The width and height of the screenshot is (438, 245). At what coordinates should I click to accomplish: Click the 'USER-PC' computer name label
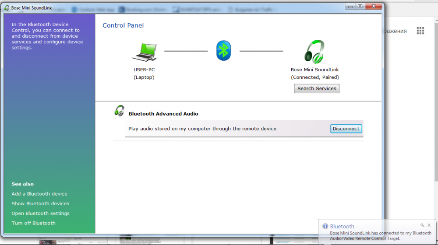pyautogui.click(x=144, y=70)
